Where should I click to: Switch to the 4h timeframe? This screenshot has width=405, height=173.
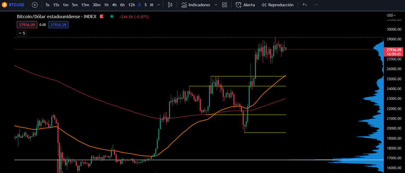114,5
